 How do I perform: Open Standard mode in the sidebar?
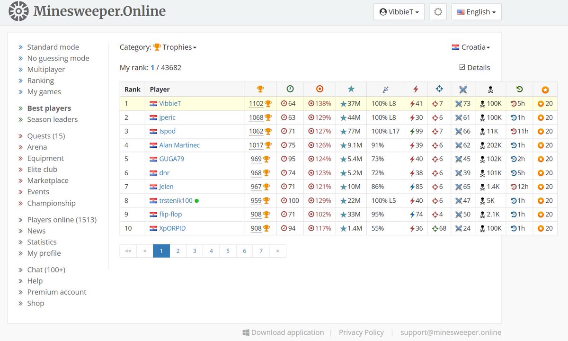(53, 47)
